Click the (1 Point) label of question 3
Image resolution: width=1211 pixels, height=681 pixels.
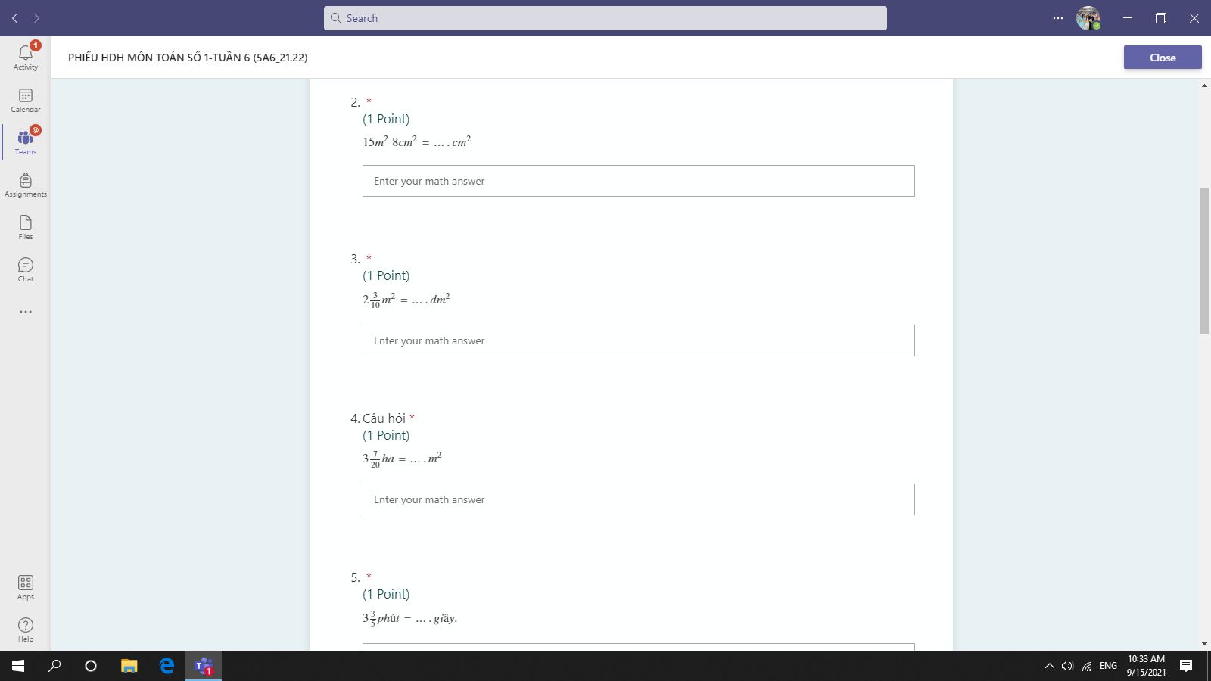[x=386, y=275]
